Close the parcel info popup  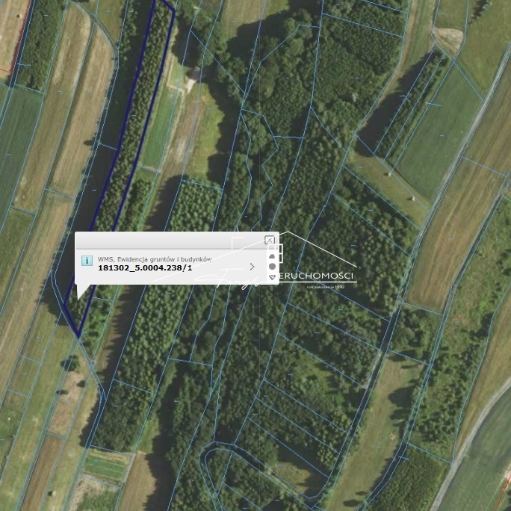coord(270,240)
